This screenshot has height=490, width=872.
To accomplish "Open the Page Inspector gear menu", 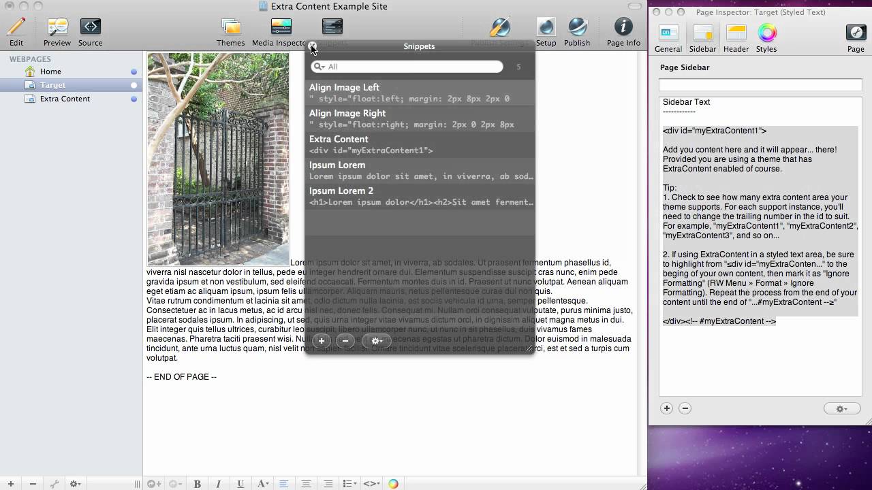I will (x=841, y=408).
